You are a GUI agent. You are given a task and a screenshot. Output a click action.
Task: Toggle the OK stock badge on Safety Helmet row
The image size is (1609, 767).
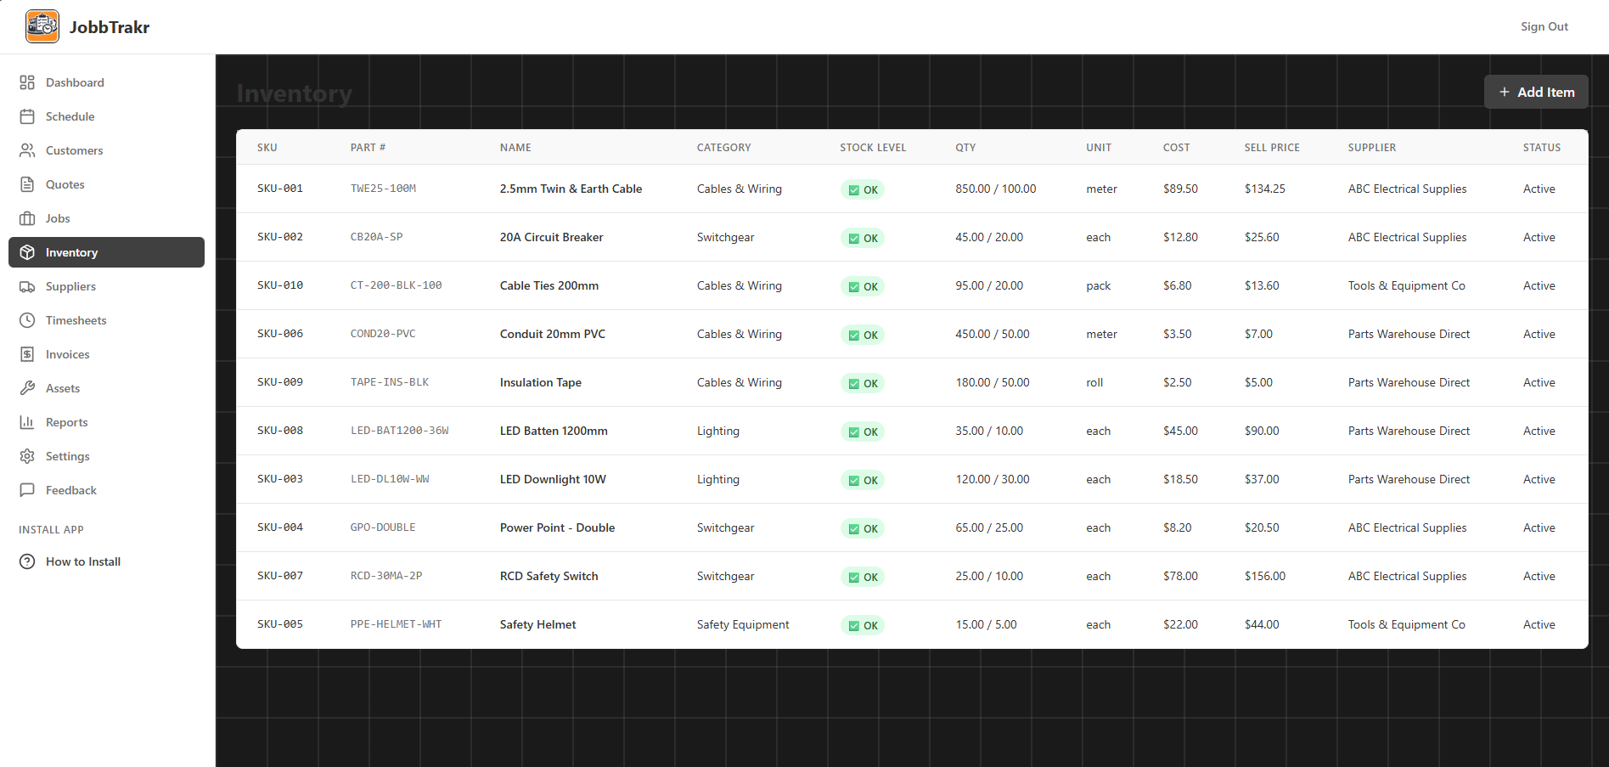[862, 624]
